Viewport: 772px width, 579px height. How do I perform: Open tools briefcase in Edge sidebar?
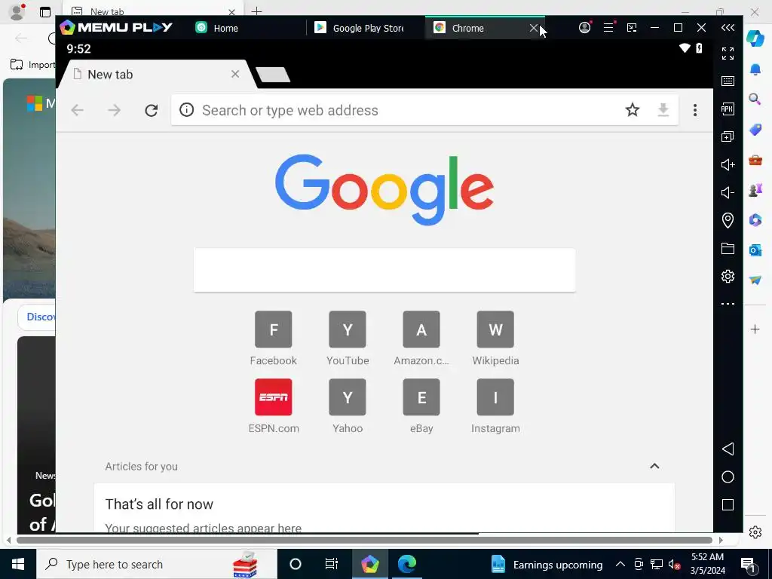pos(755,160)
